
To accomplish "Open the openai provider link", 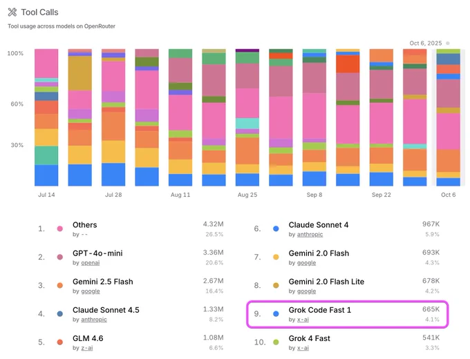I will point(91,263).
